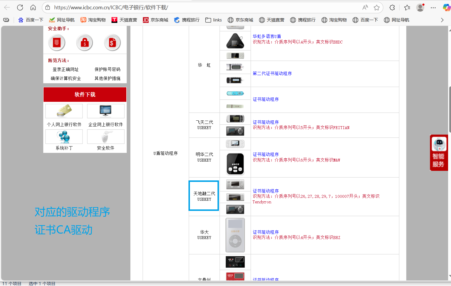Click the 系统补丁 molecule image
This screenshot has height=286, width=451.
64,136
